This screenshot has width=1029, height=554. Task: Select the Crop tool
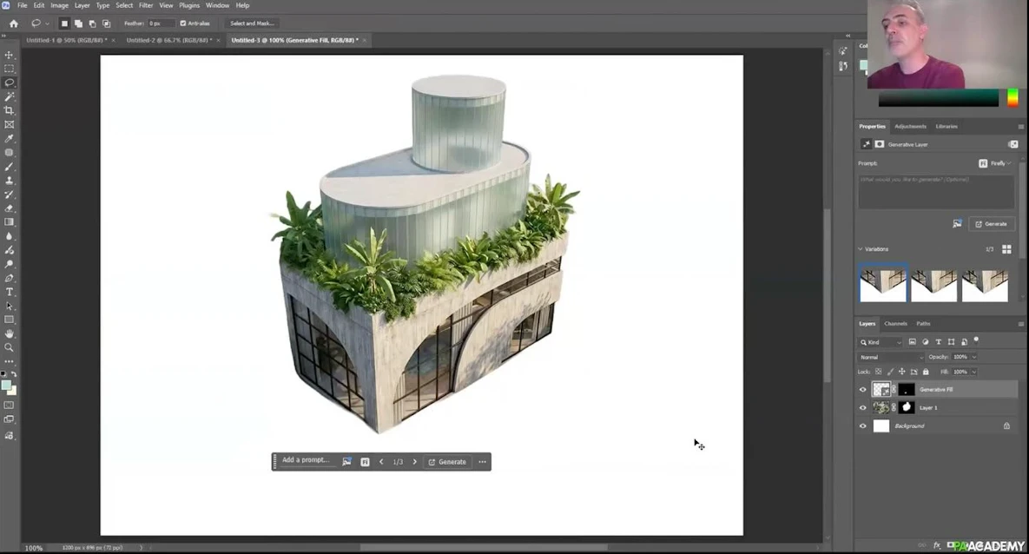click(10, 110)
